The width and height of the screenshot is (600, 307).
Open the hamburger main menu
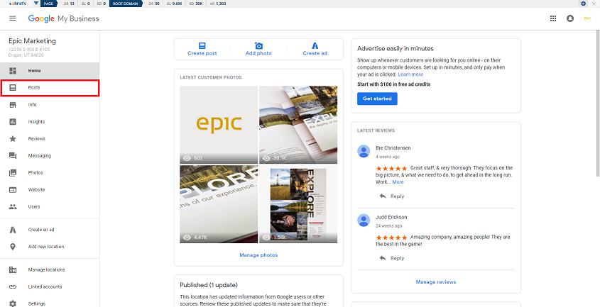[13, 18]
